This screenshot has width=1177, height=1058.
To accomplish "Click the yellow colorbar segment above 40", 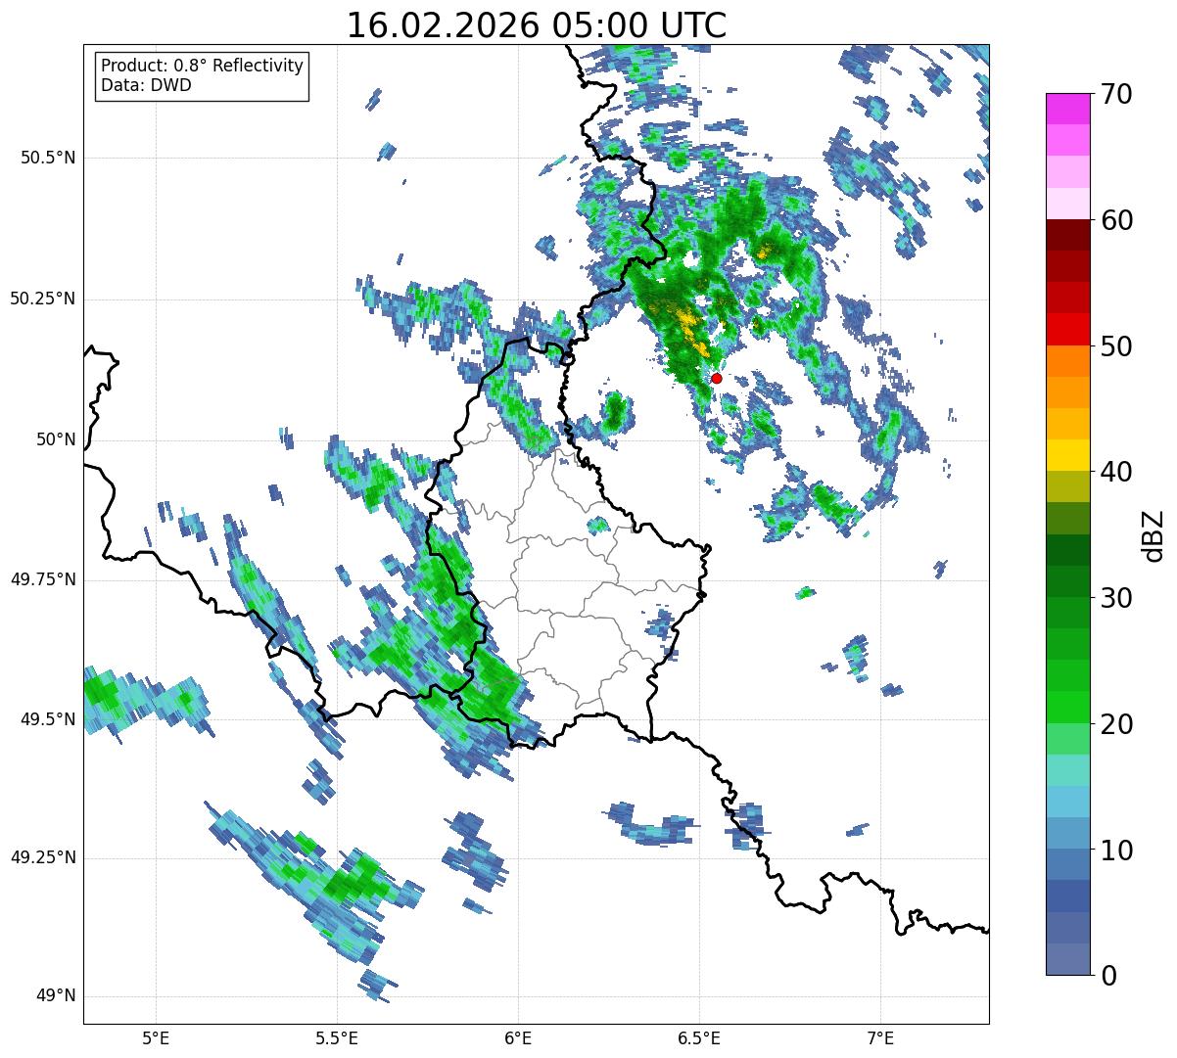I will click(x=1067, y=455).
